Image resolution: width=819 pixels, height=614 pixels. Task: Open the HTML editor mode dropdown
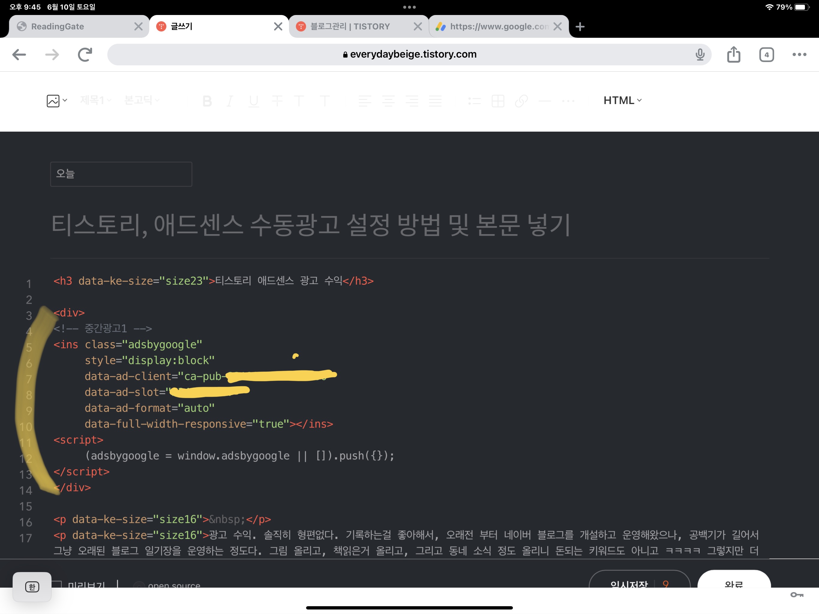(x=622, y=100)
